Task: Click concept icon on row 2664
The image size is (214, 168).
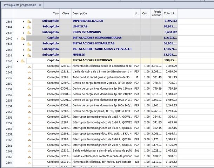Action: 29,163
